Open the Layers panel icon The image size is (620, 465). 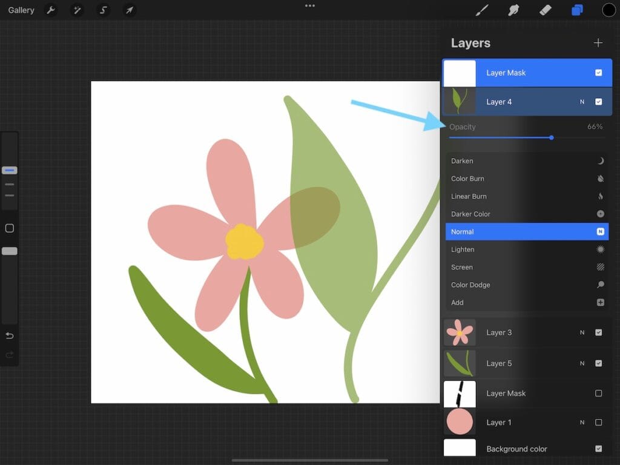pyautogui.click(x=576, y=10)
